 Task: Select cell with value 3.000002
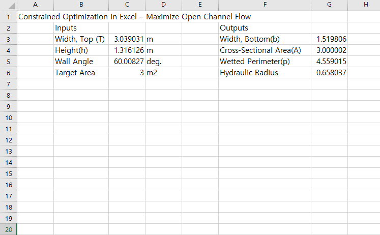tap(329, 50)
